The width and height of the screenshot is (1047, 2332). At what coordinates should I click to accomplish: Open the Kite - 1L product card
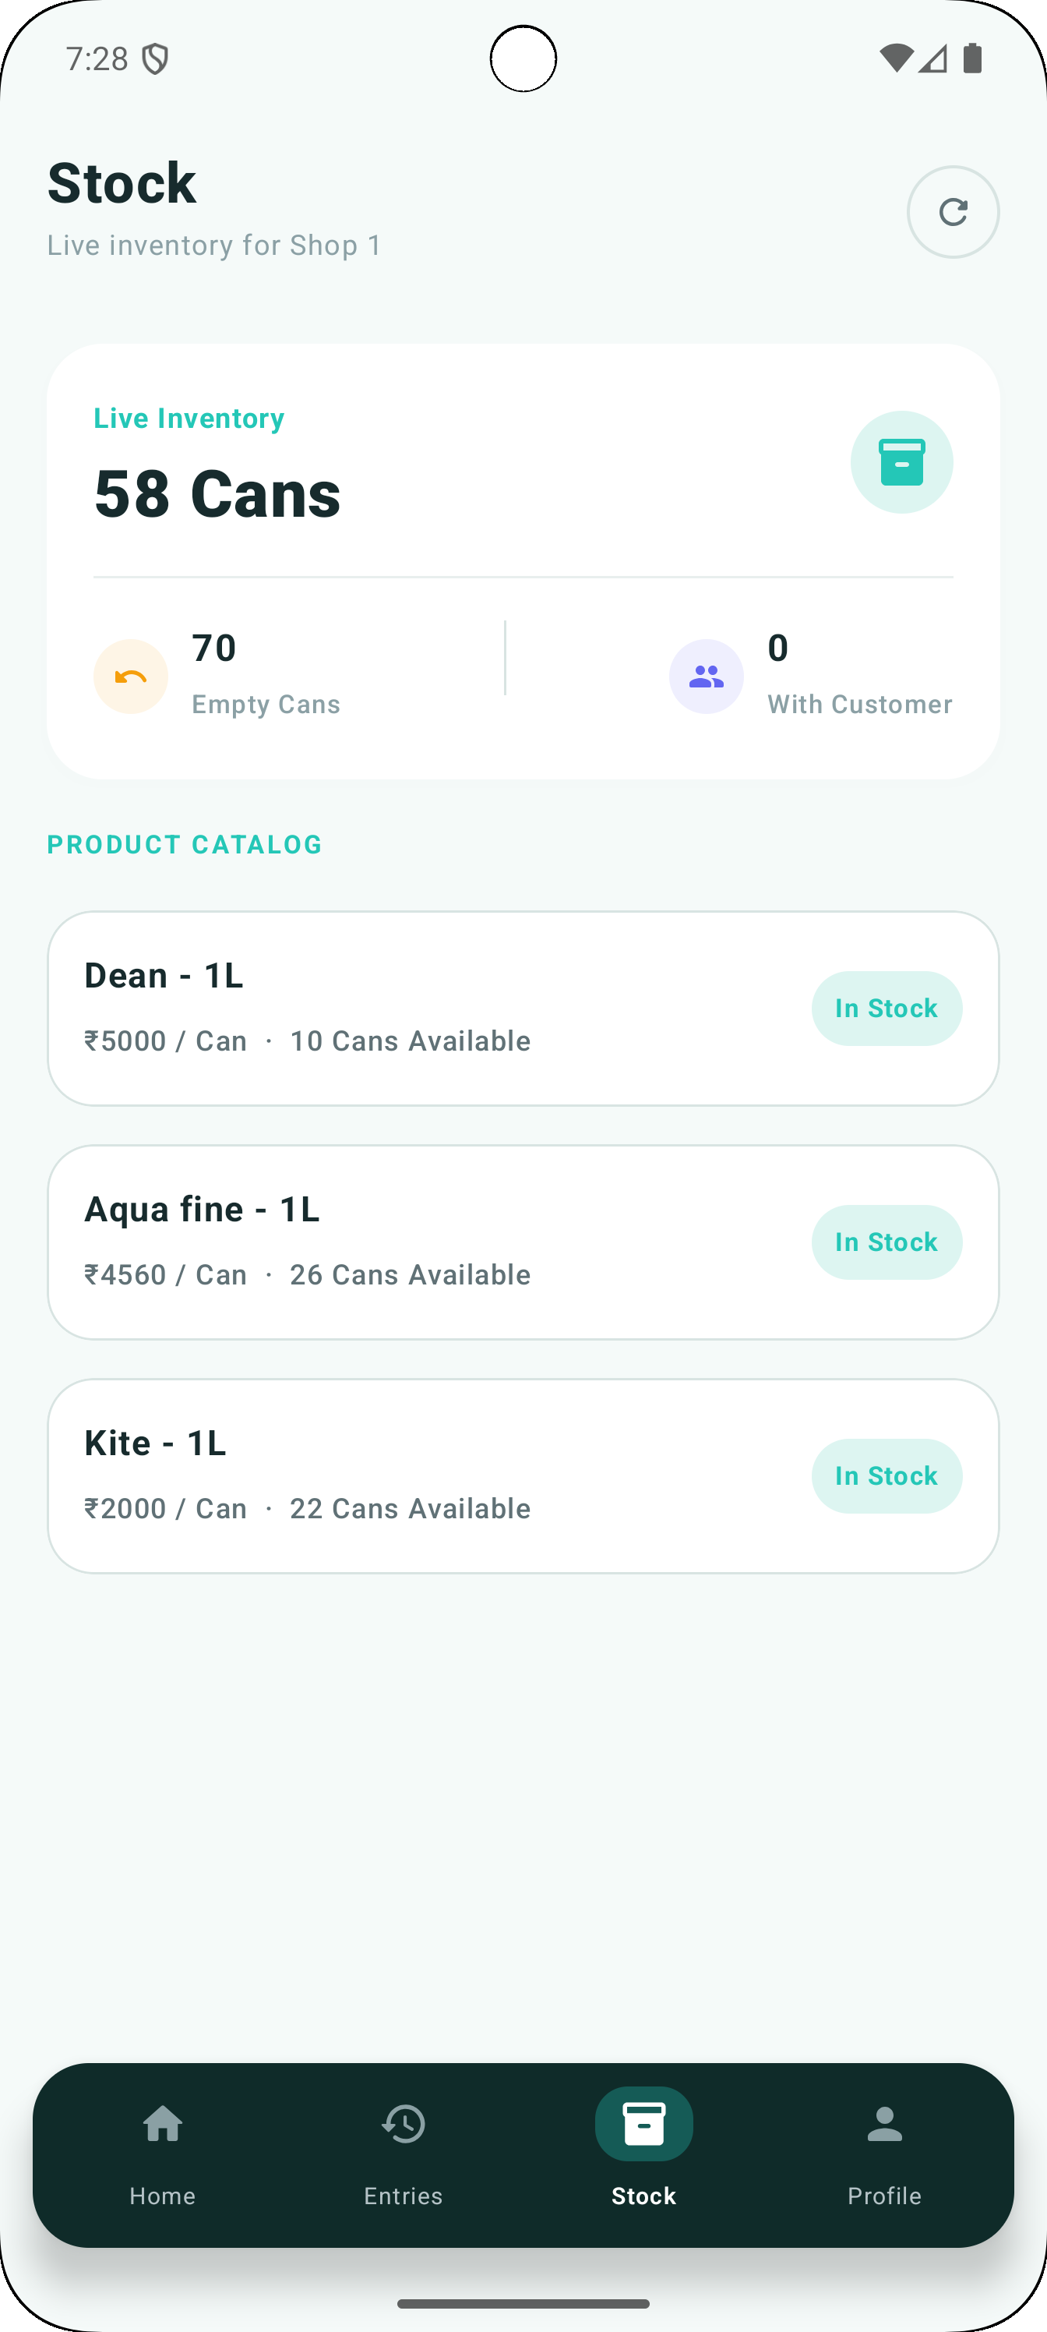(x=523, y=1475)
